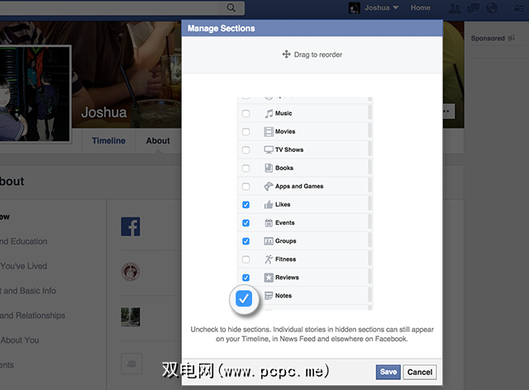This screenshot has height=390, width=529.
Task: Check the Movies checkbox
Action: click(x=246, y=131)
